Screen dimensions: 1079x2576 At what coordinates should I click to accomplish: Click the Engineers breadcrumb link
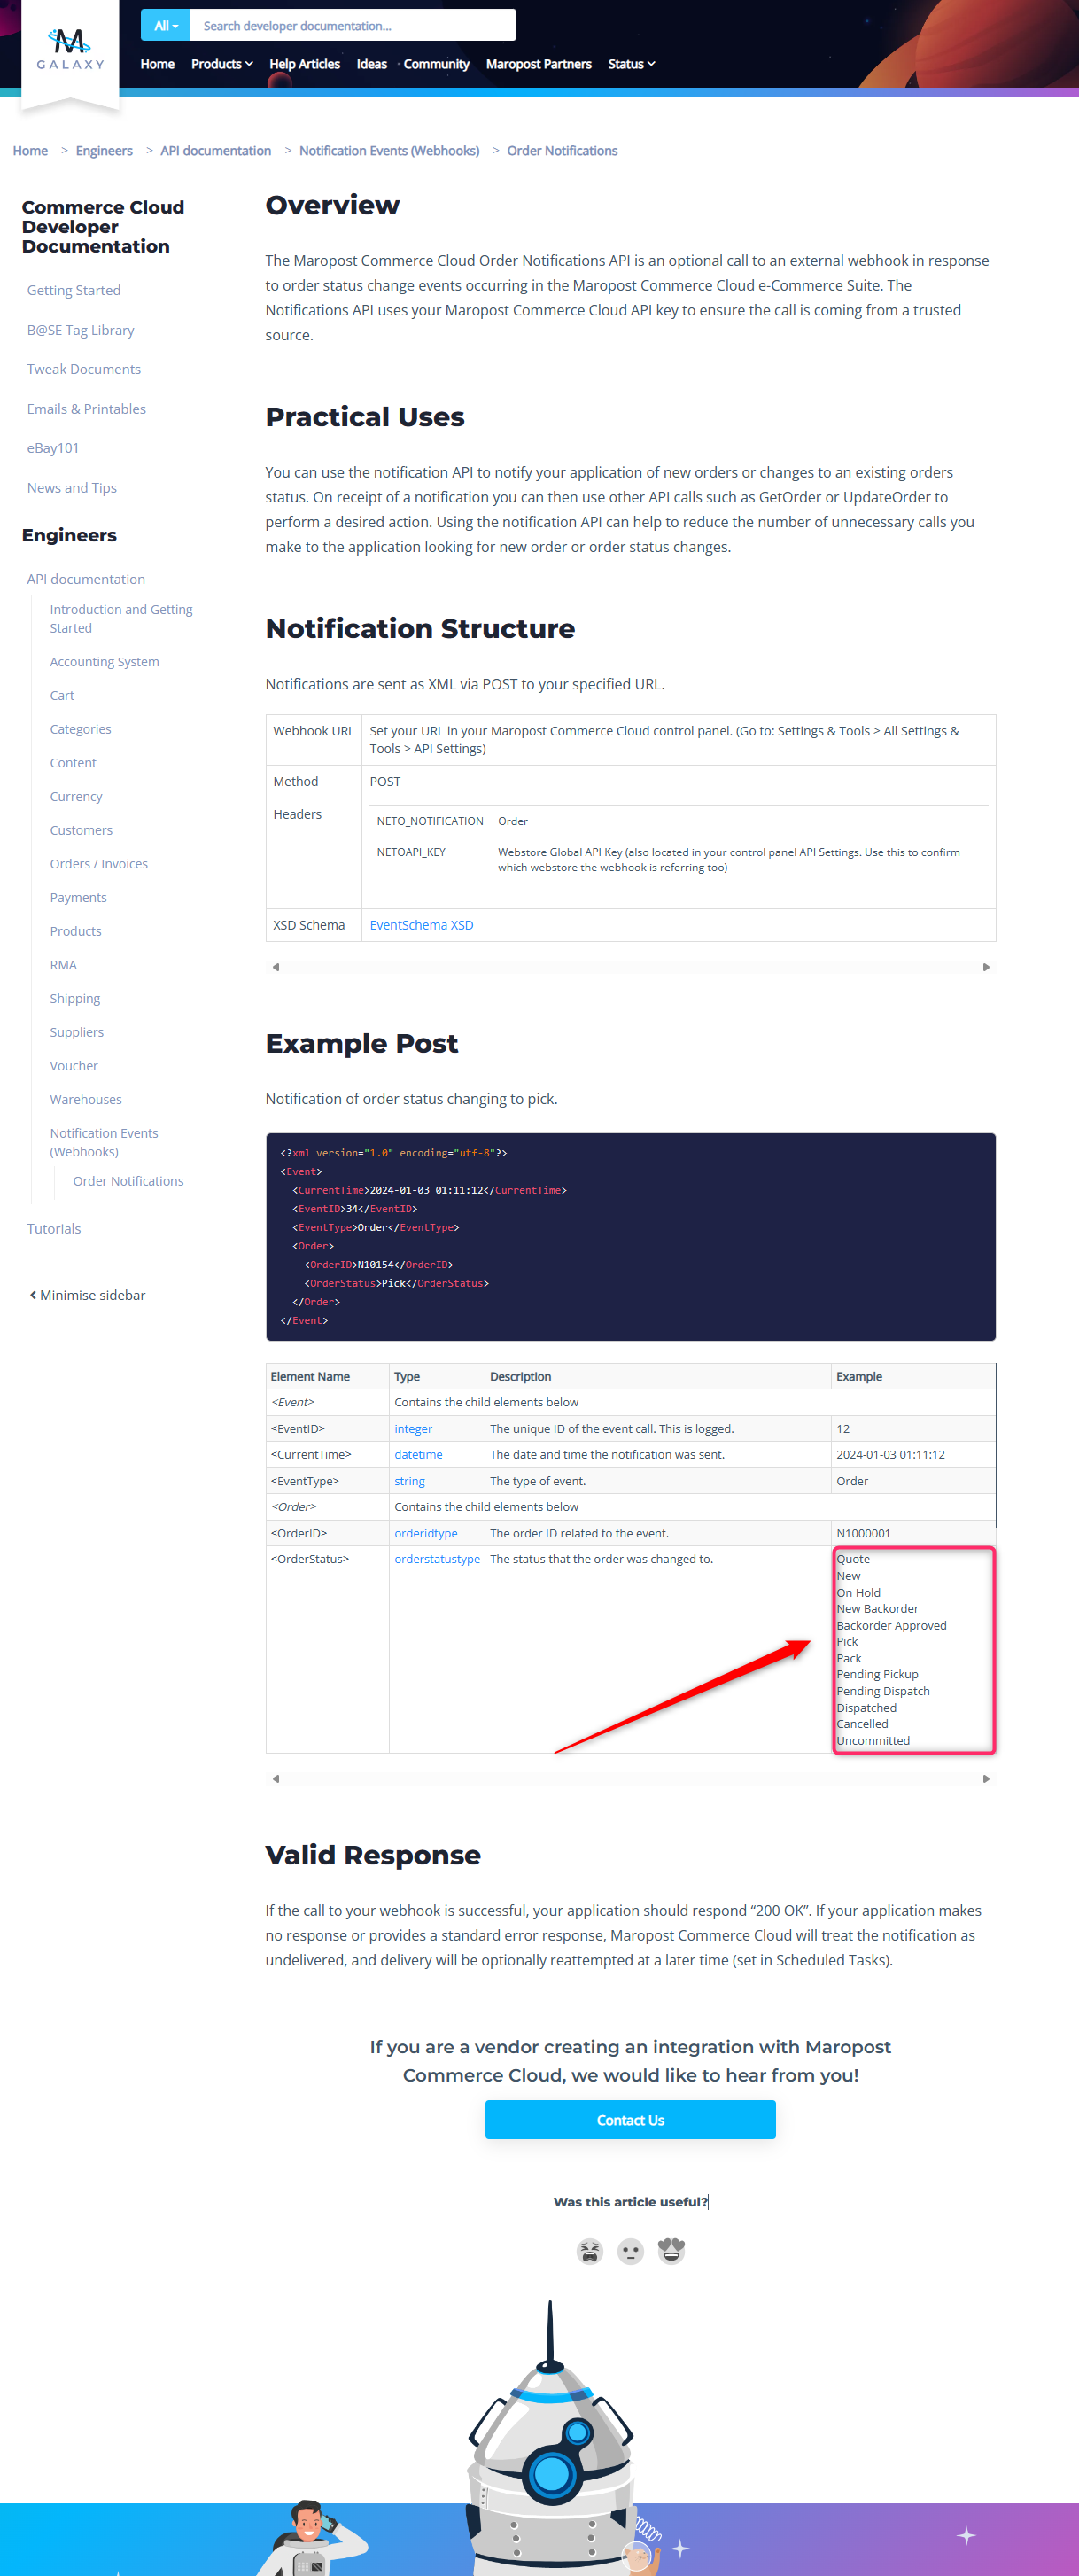click(x=104, y=151)
